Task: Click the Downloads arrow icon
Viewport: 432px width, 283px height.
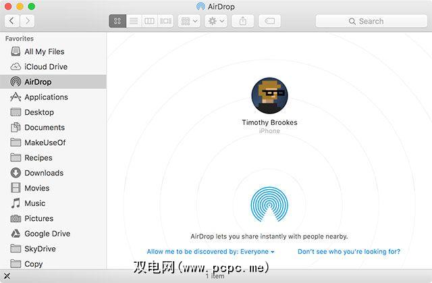Action: (16, 173)
